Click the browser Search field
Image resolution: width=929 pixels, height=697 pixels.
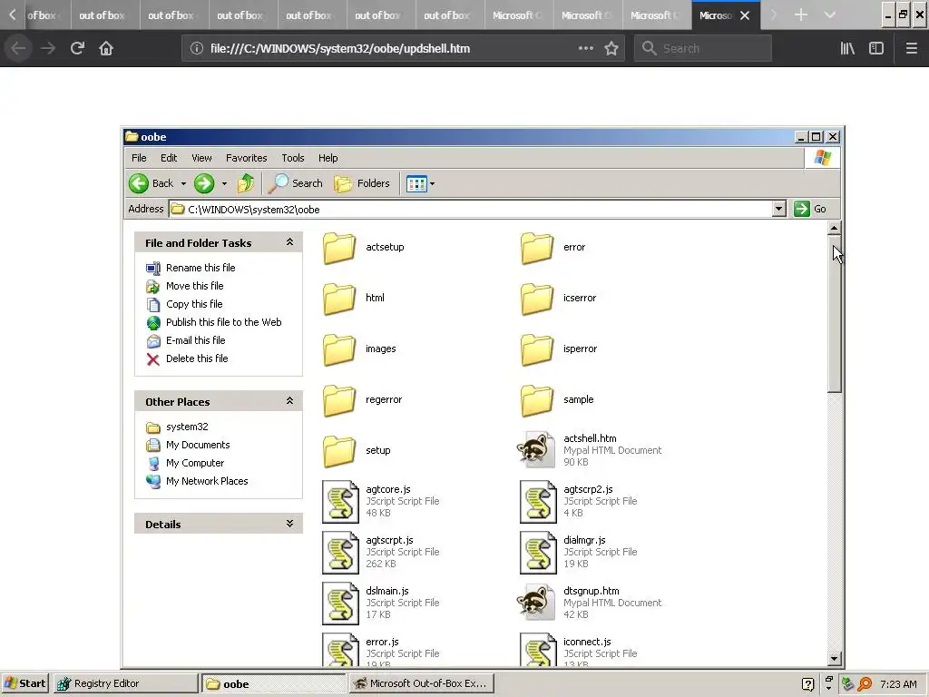click(x=703, y=48)
